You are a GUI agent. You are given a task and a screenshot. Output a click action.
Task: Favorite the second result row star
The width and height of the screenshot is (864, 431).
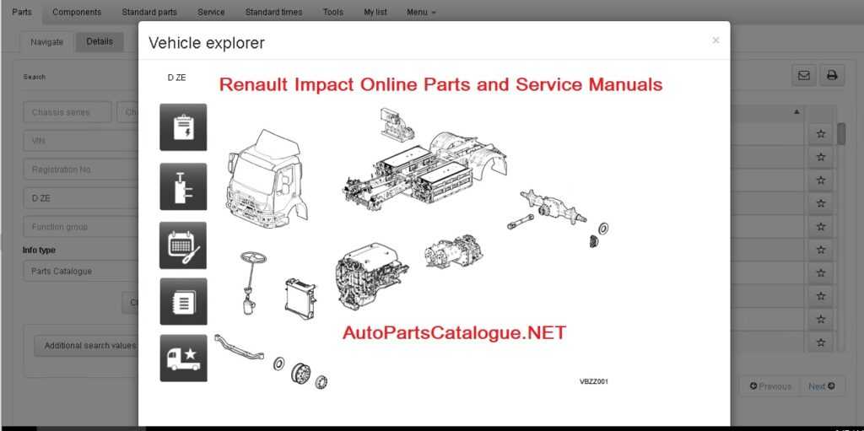820,157
